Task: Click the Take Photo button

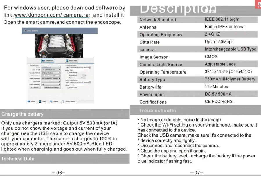Action: click(x=48, y=60)
